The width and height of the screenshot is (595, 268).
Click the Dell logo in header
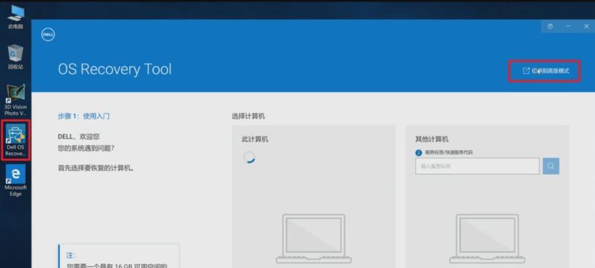click(x=48, y=35)
